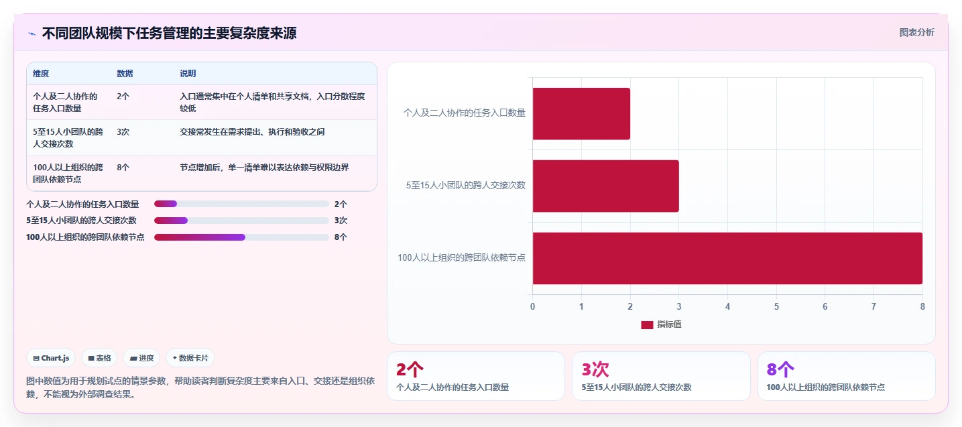Screen dimensions: 962x427
Task: Open the 3次 data card
Action: (x=661, y=376)
